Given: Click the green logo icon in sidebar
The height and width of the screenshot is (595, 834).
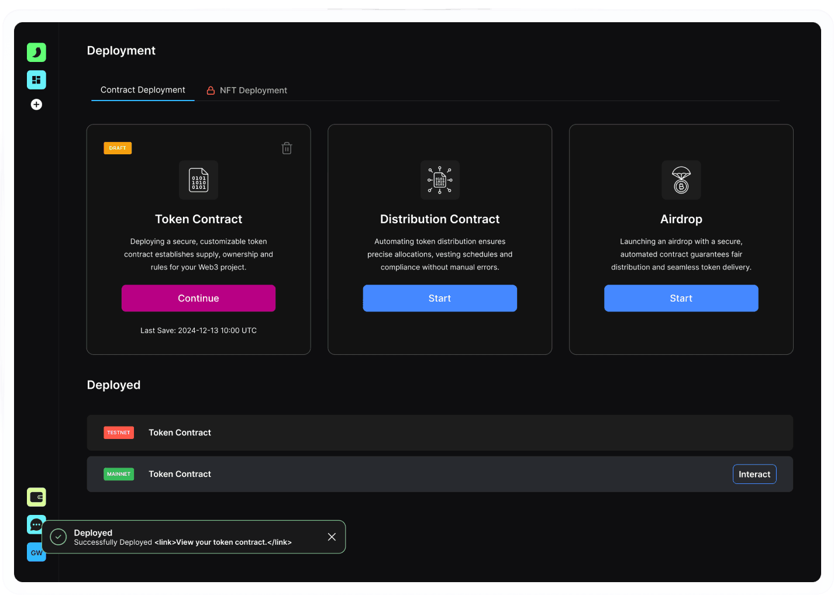Looking at the screenshot, I should 36,52.
